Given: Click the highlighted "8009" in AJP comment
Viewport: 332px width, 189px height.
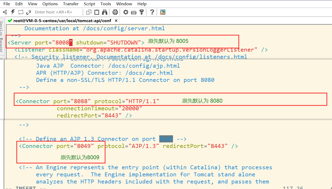Looking at the screenshot, I should (x=166, y=139).
